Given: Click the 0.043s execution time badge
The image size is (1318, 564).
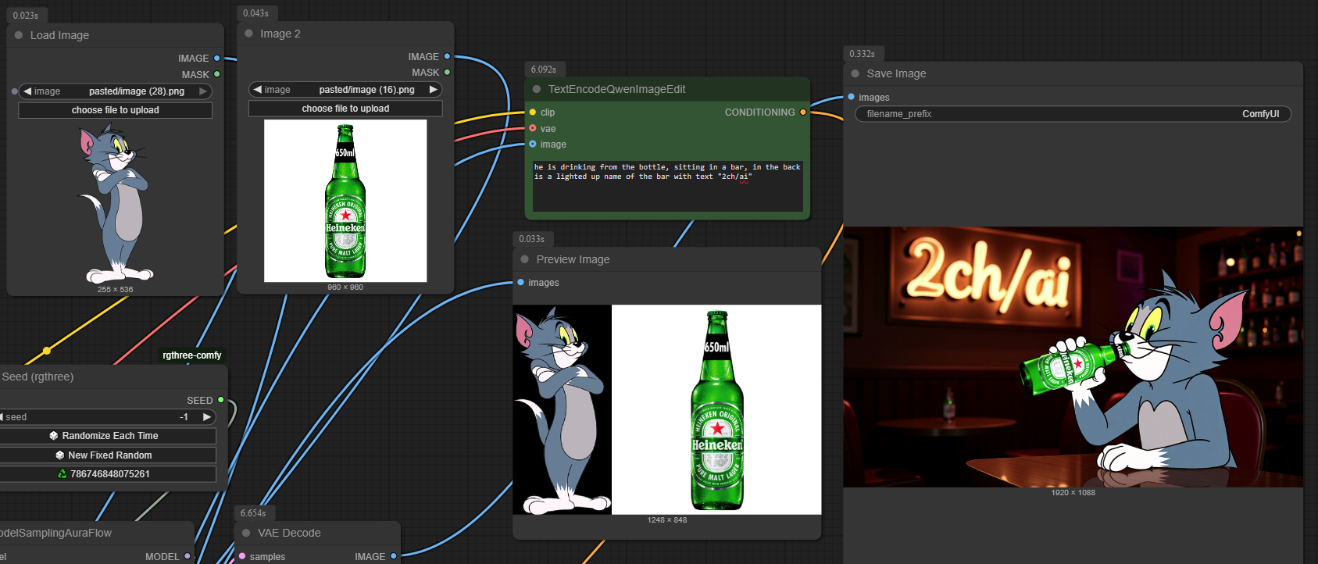Looking at the screenshot, I should pos(255,13).
